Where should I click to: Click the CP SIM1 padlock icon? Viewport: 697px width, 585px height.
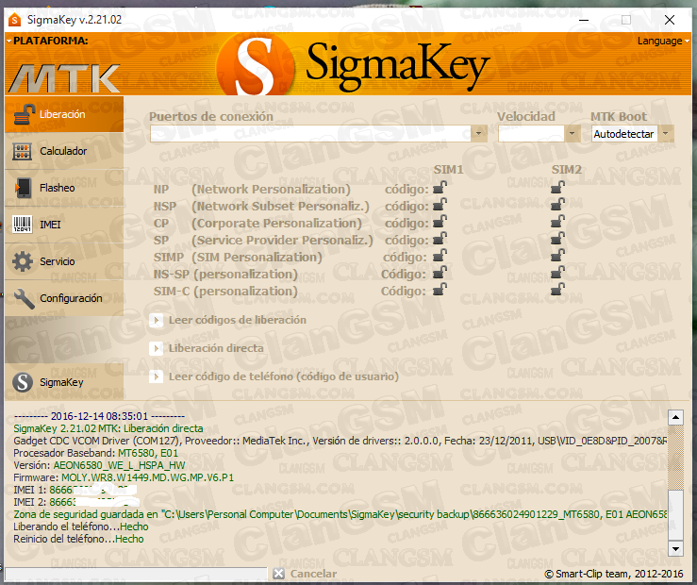(x=440, y=222)
